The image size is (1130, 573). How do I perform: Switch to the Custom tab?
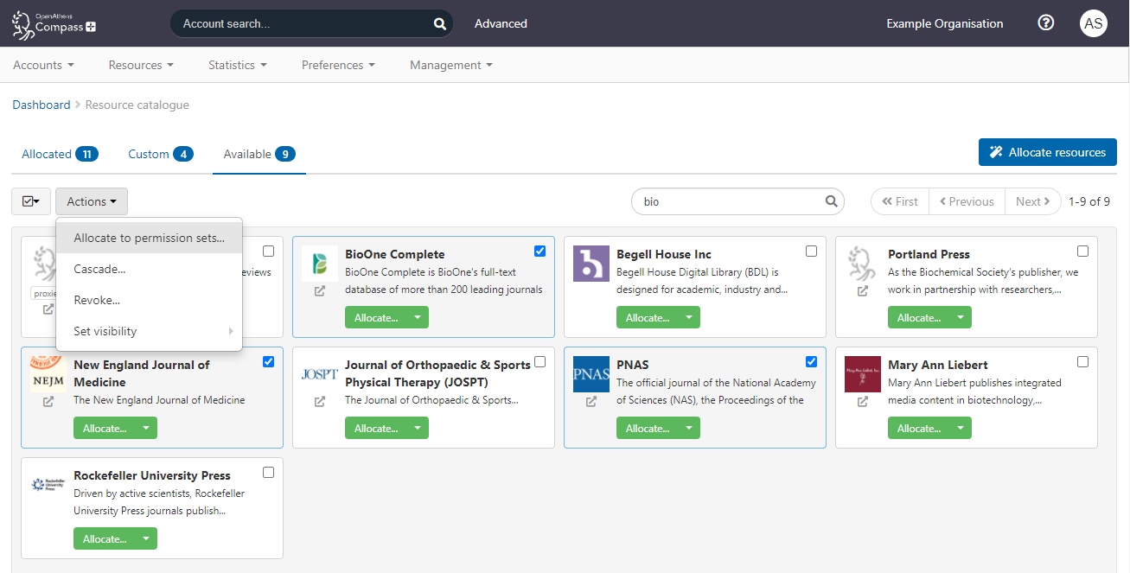(x=149, y=153)
